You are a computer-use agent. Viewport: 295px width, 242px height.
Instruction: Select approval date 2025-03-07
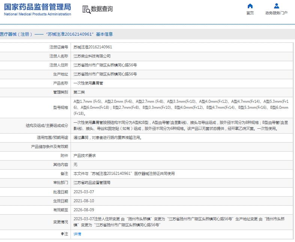coord(84,192)
